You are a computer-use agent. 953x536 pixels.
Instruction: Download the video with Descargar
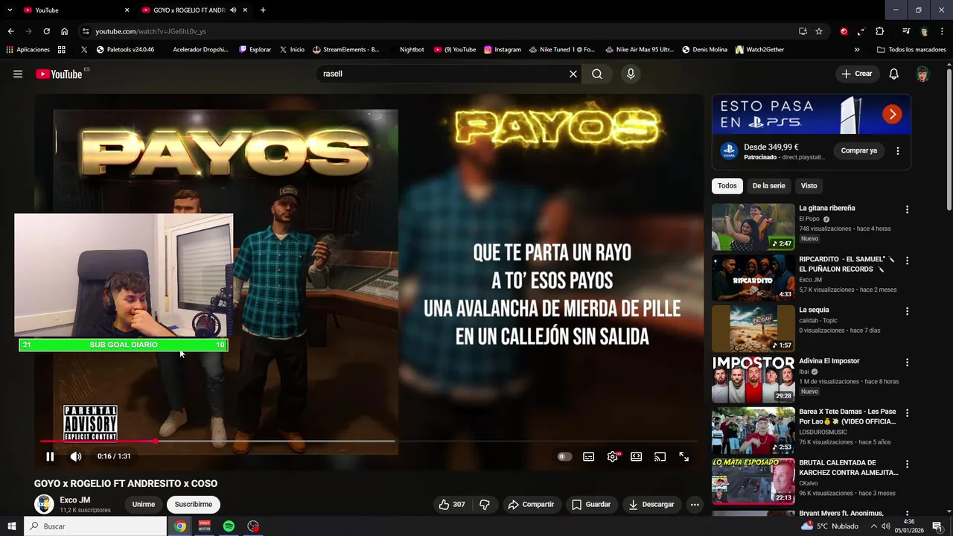pyautogui.click(x=651, y=504)
